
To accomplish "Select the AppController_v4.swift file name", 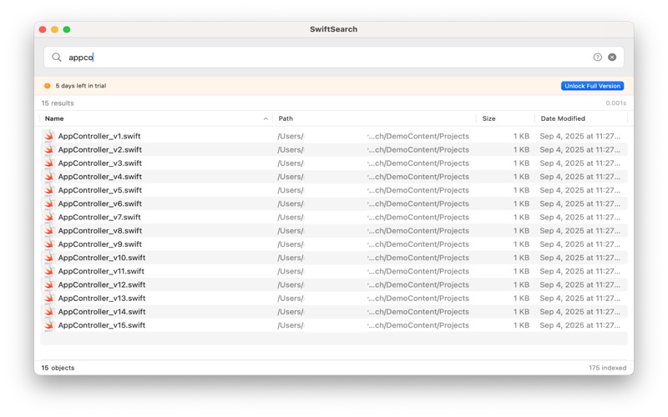I will pyautogui.click(x=100, y=177).
